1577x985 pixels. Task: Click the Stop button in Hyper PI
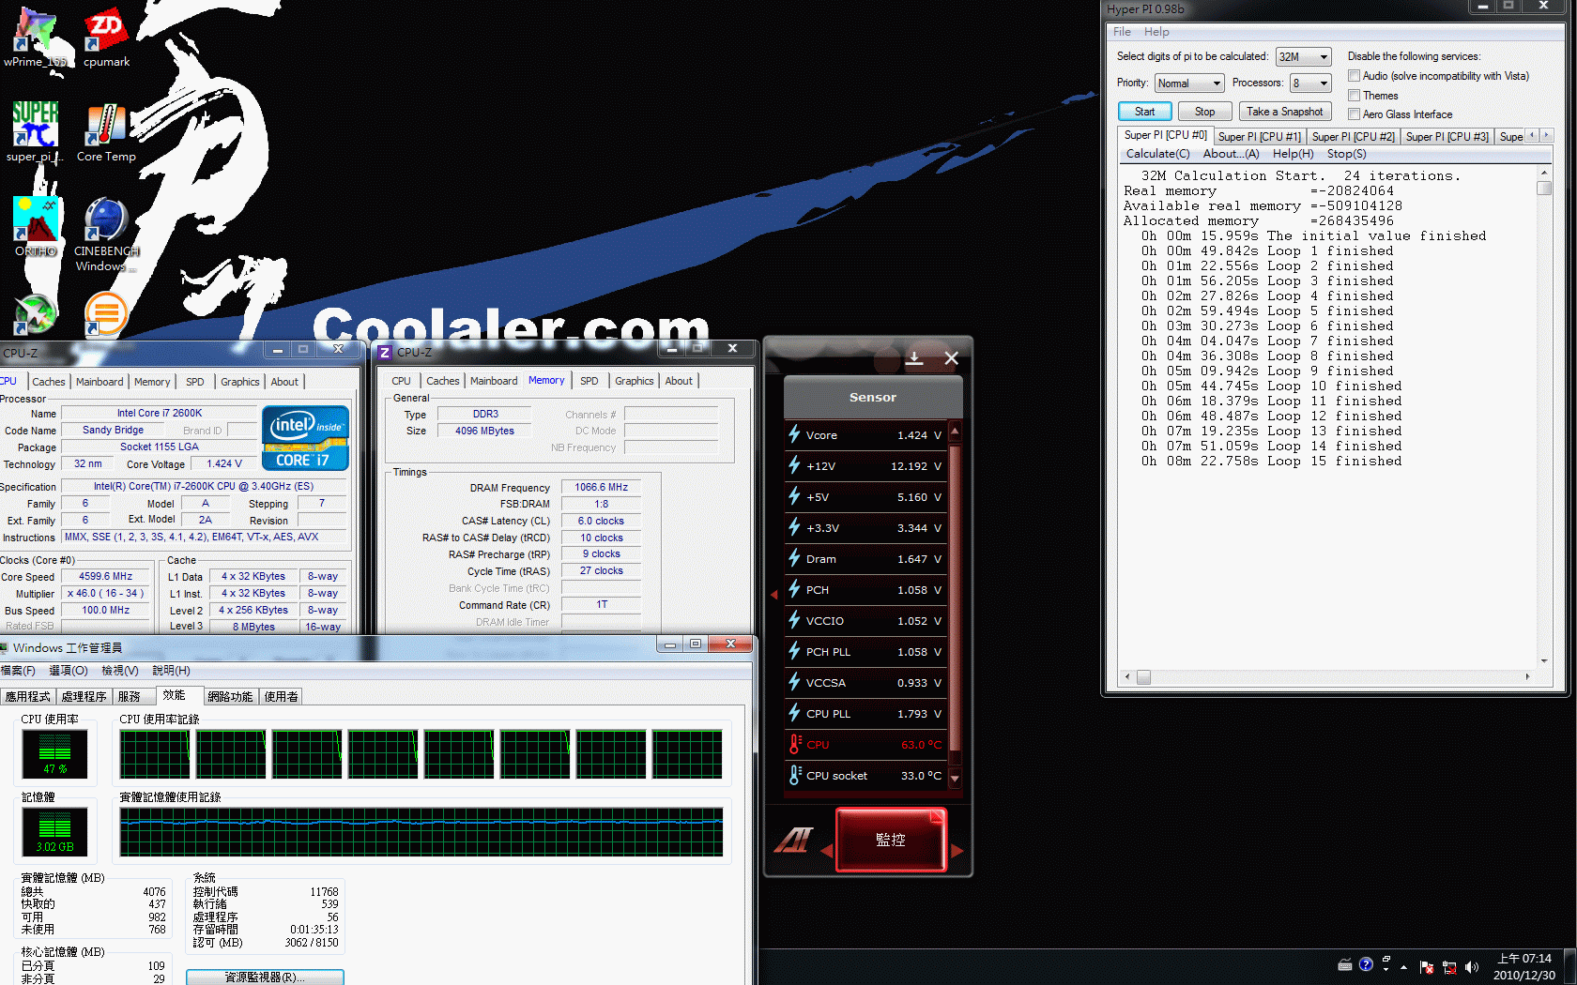[x=1204, y=112]
